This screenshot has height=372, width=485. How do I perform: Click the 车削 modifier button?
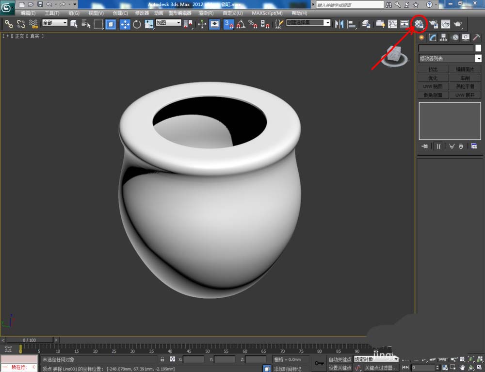[465, 78]
